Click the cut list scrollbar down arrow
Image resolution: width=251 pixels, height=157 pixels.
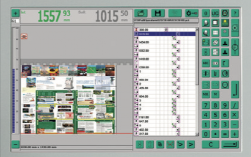pos(197,134)
